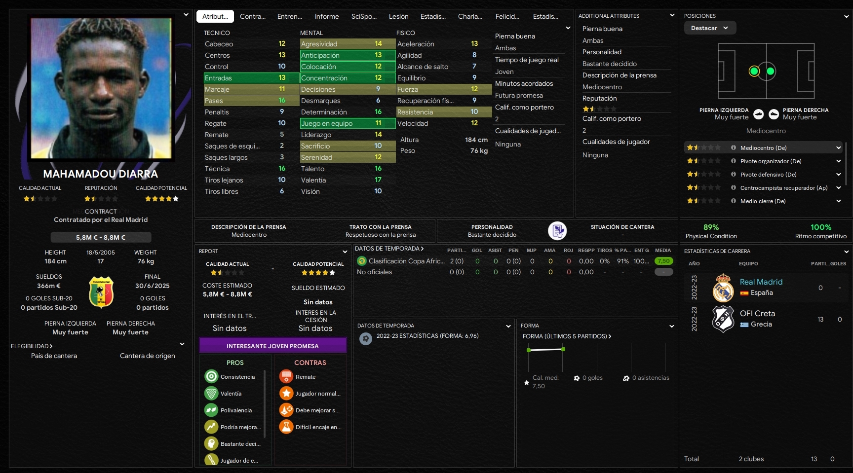Click the 89% Physical Condition value

[711, 227]
